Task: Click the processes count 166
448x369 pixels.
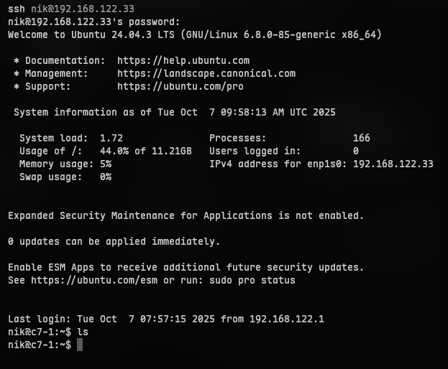Action: click(x=362, y=138)
